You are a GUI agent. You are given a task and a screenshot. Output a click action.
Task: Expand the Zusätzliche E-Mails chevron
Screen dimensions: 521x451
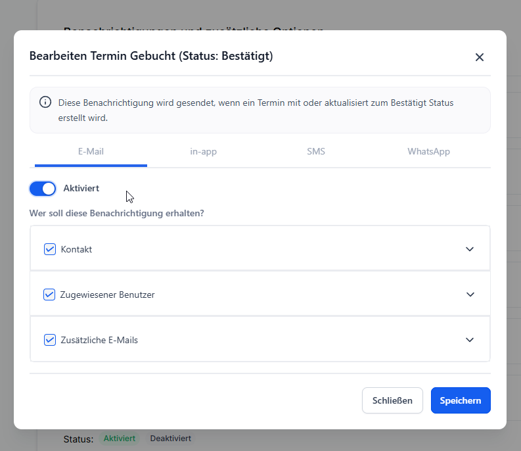click(470, 340)
